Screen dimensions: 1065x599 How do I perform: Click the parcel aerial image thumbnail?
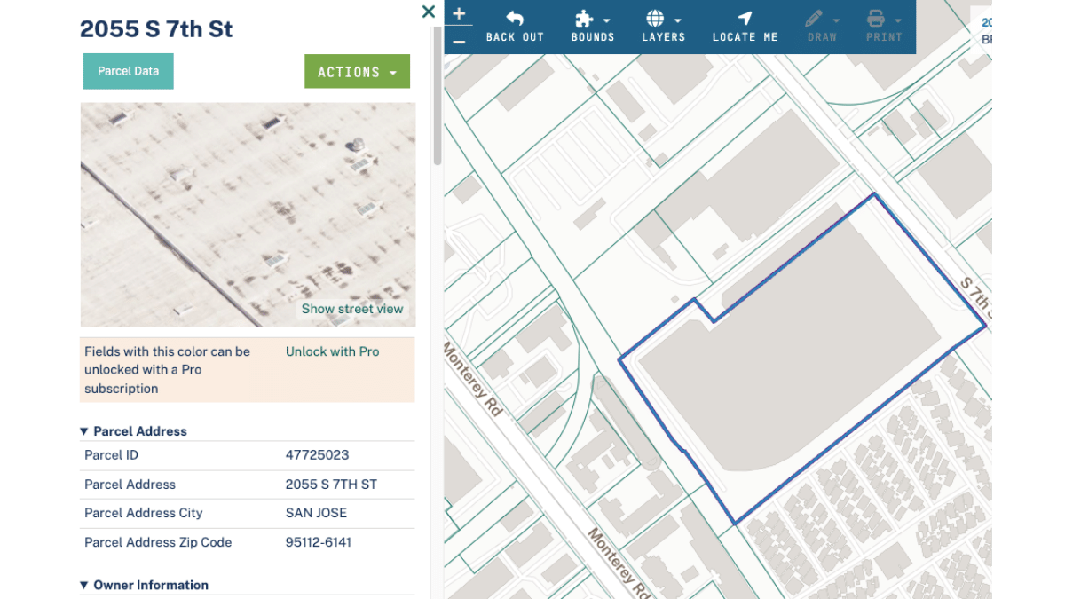[x=222, y=204]
